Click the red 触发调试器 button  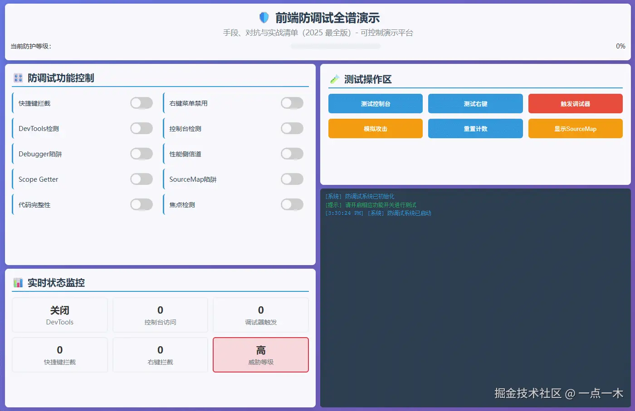click(x=575, y=103)
